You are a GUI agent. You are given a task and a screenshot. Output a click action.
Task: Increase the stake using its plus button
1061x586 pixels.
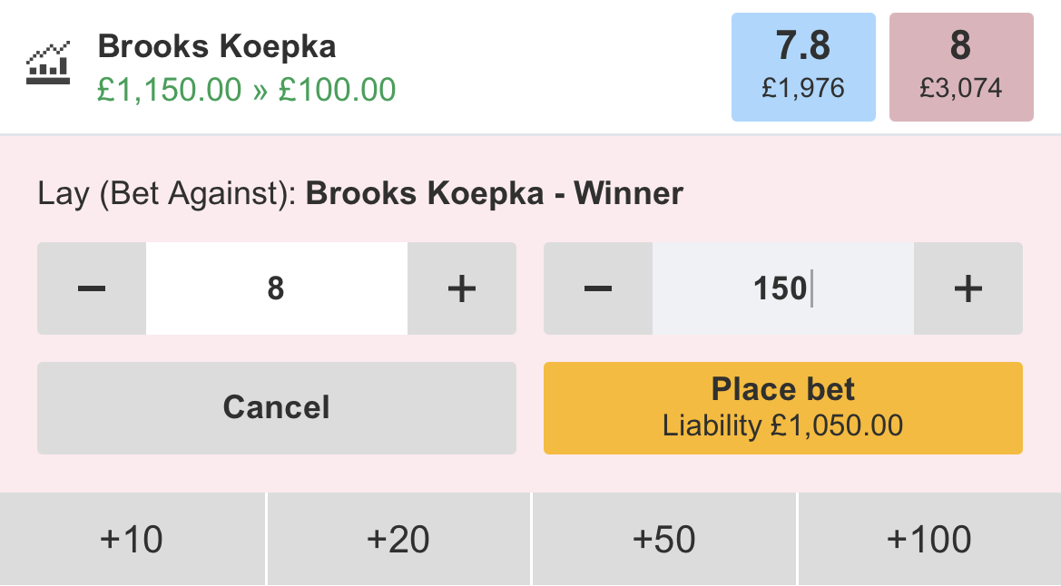[968, 288]
